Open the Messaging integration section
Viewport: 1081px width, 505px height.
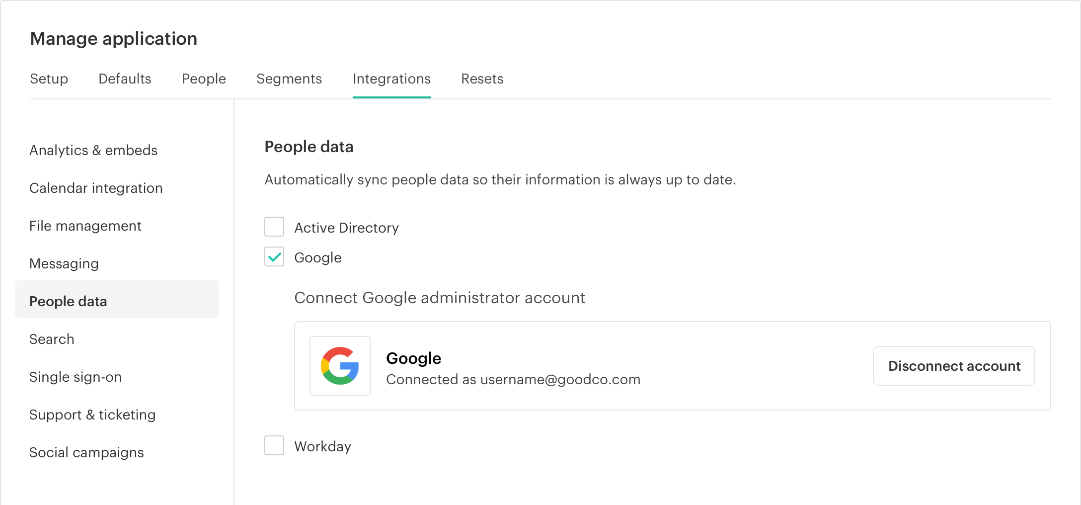pos(64,263)
